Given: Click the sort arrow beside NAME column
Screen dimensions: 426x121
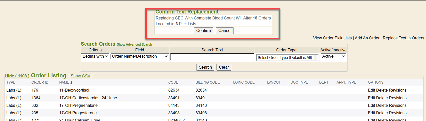Looking at the screenshot, I should 71,82.
